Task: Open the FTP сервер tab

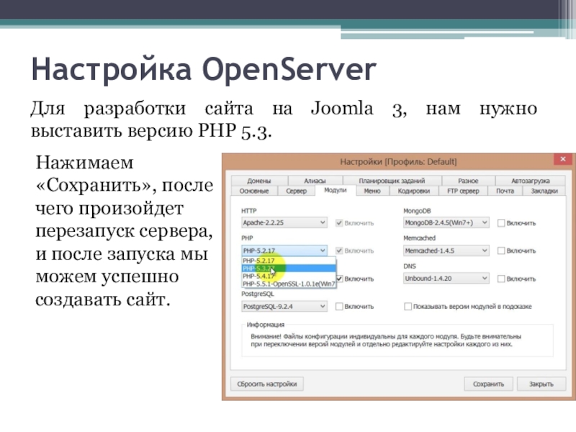Action: coord(463,191)
